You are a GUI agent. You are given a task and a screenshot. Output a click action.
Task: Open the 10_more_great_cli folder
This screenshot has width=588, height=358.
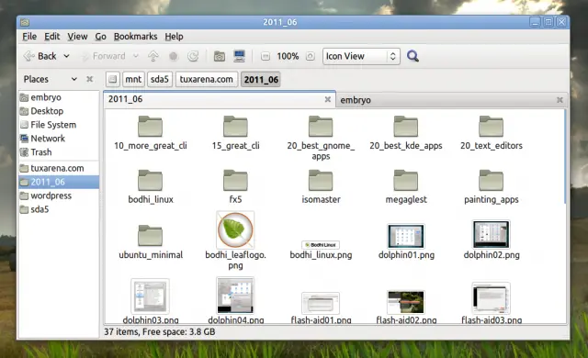click(151, 133)
